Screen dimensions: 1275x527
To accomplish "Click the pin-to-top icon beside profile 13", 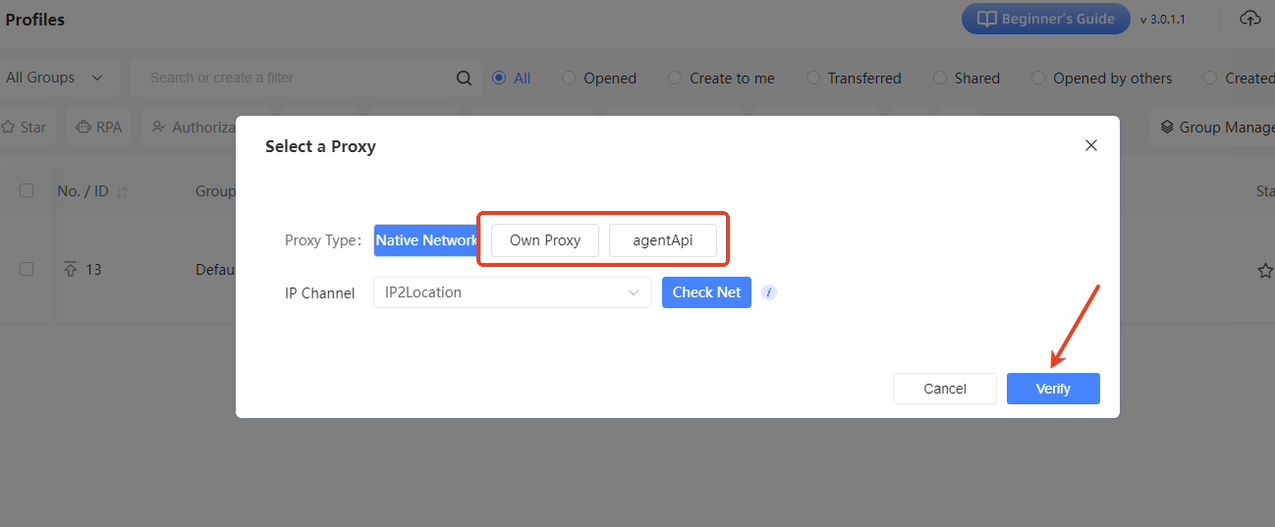I will coord(70,269).
